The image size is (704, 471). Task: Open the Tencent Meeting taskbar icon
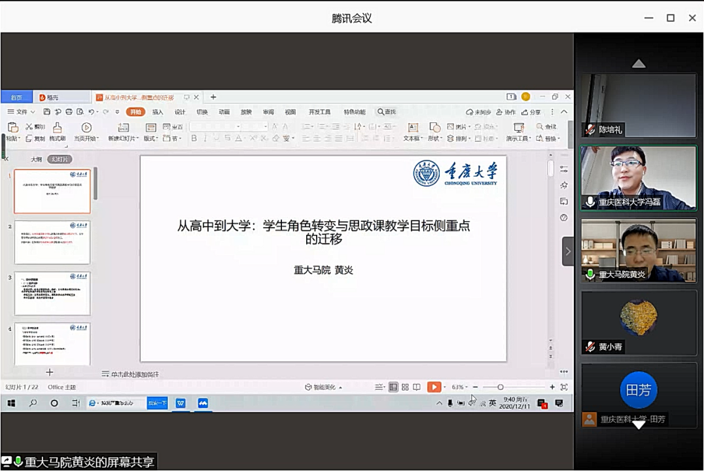click(203, 404)
